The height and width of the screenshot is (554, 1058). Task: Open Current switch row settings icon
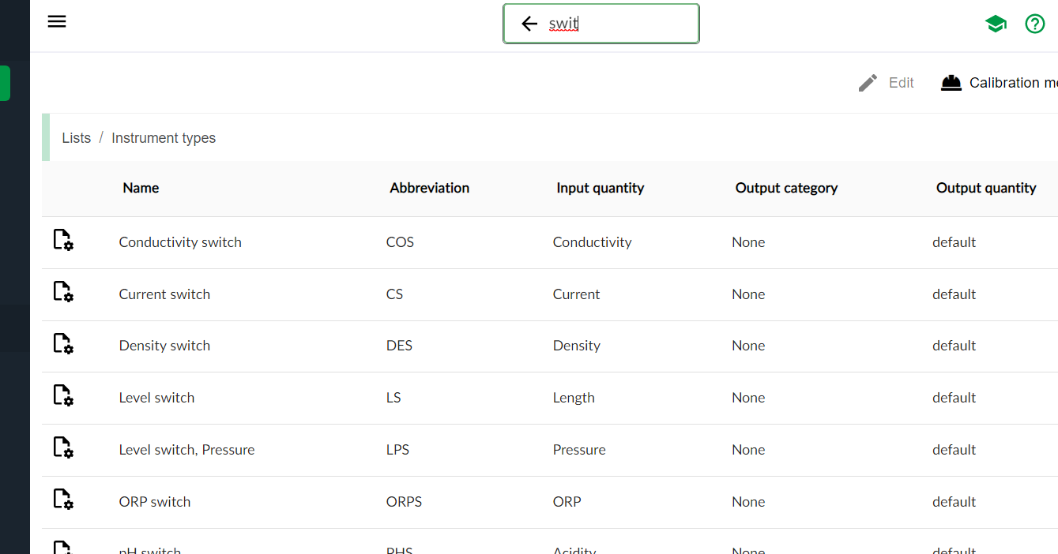tap(62, 292)
